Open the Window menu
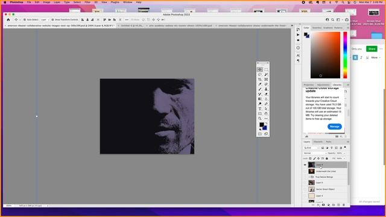Screen dimensions: 386x217 click(x=127, y=2)
